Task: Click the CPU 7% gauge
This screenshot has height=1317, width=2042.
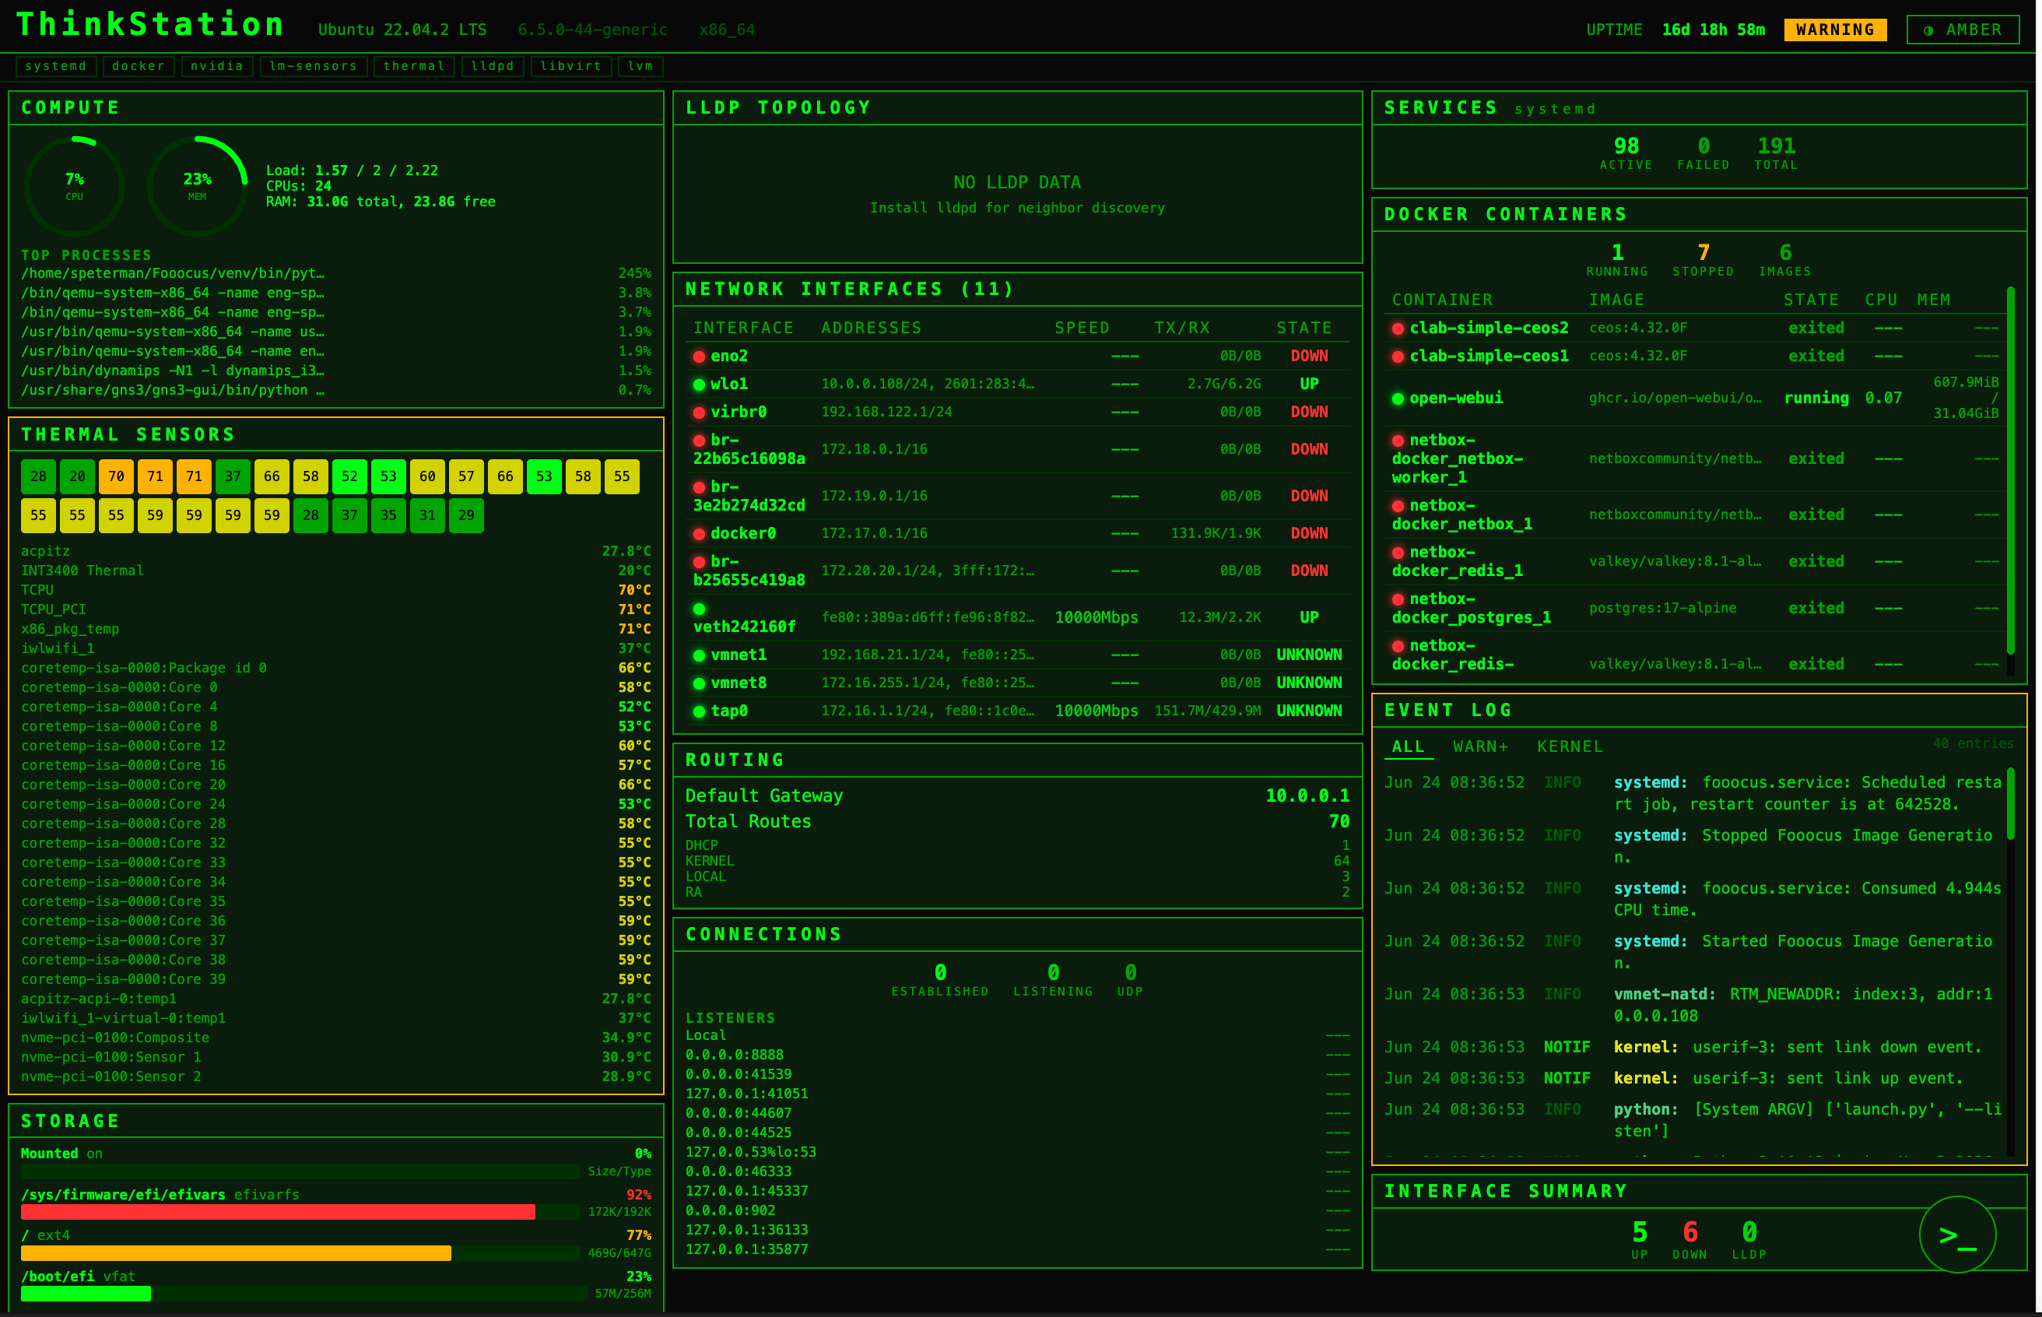Action: click(x=75, y=185)
